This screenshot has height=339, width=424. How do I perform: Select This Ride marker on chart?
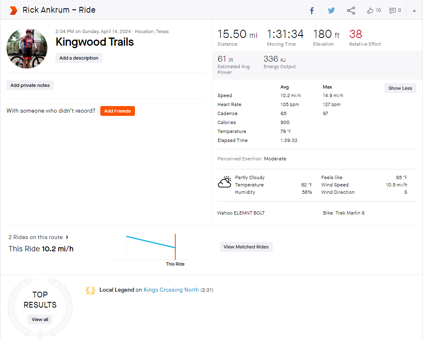(x=175, y=264)
